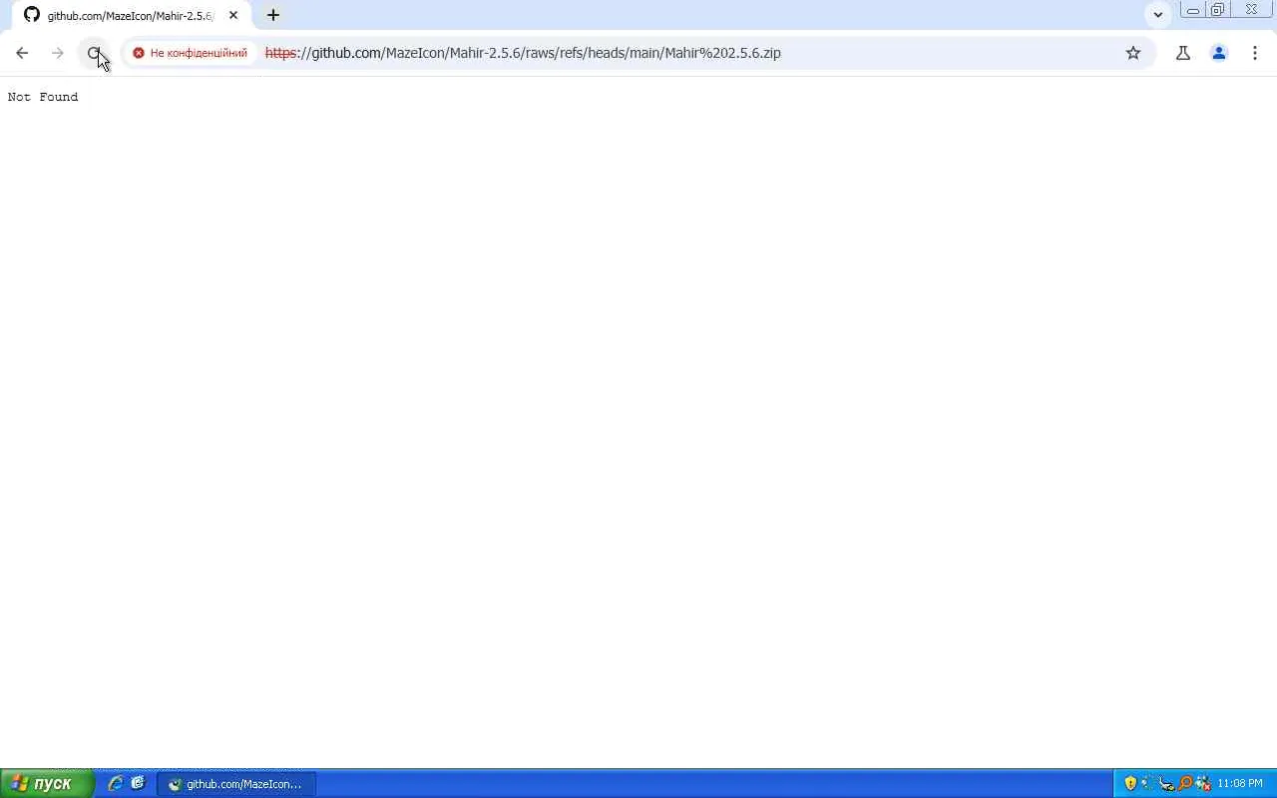Open the 'пуск' Start menu

(x=47, y=784)
